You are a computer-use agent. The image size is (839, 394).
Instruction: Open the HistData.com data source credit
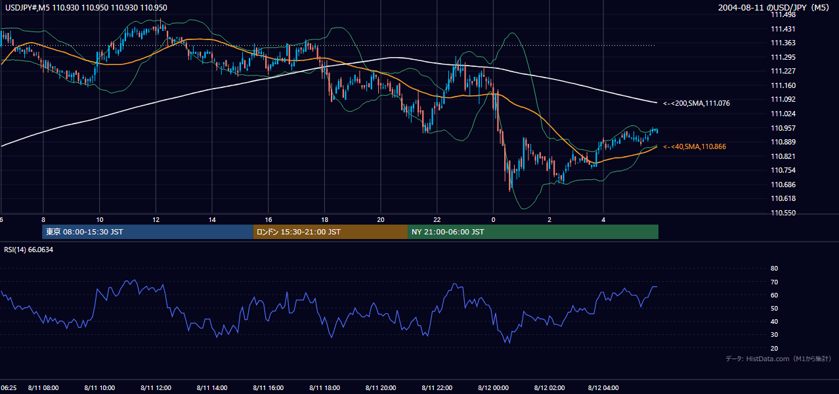(x=779, y=359)
